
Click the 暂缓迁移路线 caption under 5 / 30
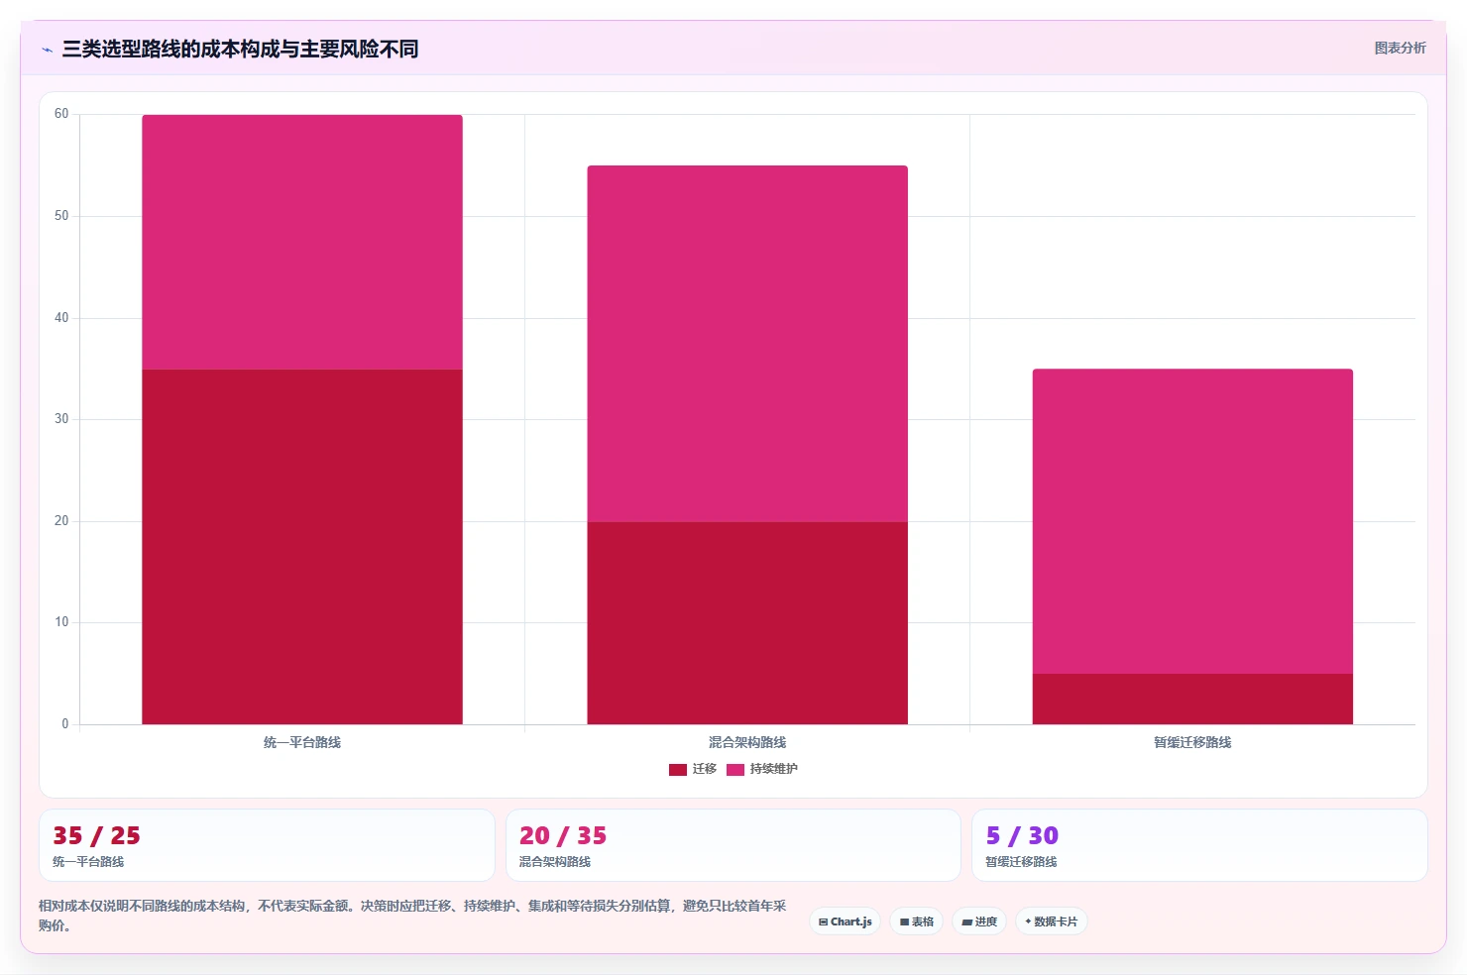(x=1021, y=862)
